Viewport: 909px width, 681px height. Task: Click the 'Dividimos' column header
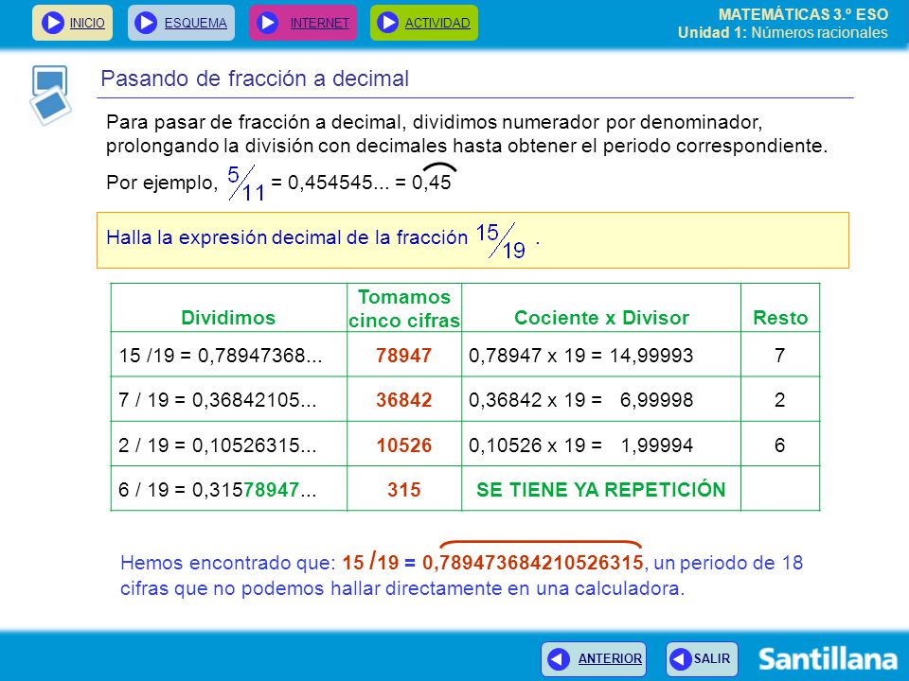tap(228, 318)
